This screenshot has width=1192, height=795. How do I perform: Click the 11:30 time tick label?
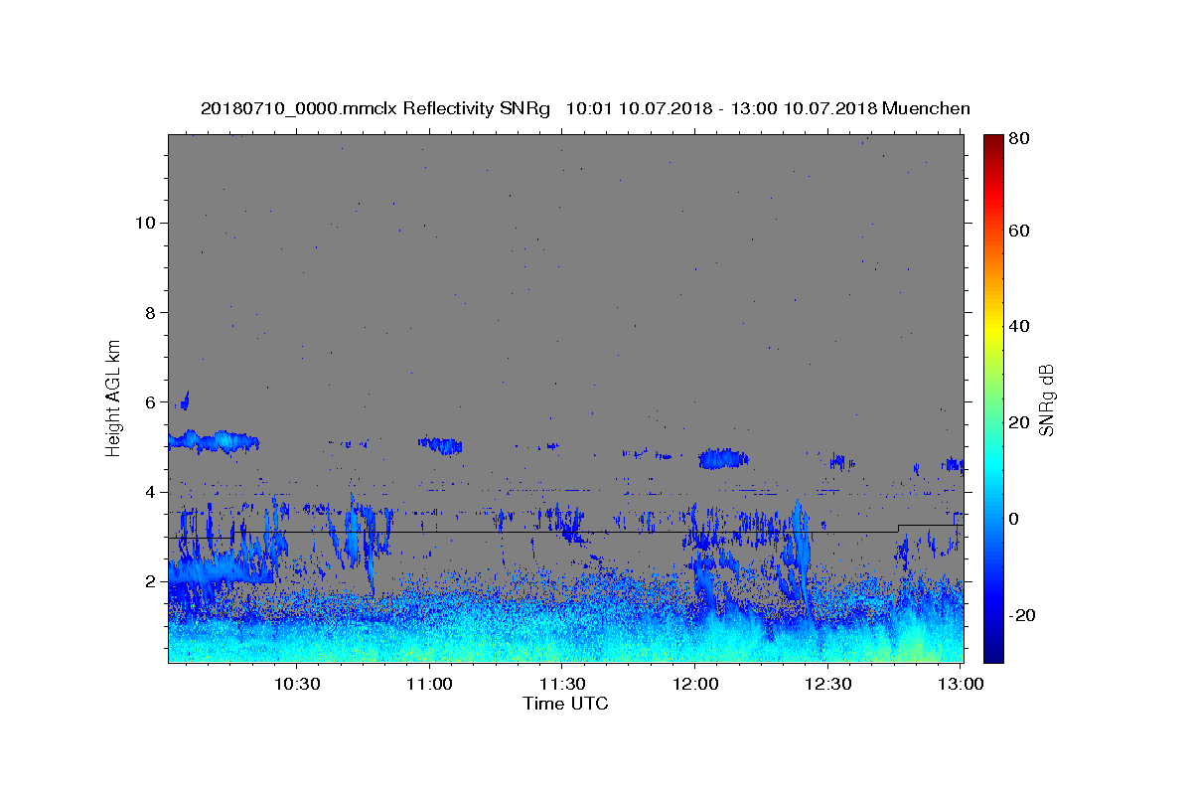click(x=562, y=684)
